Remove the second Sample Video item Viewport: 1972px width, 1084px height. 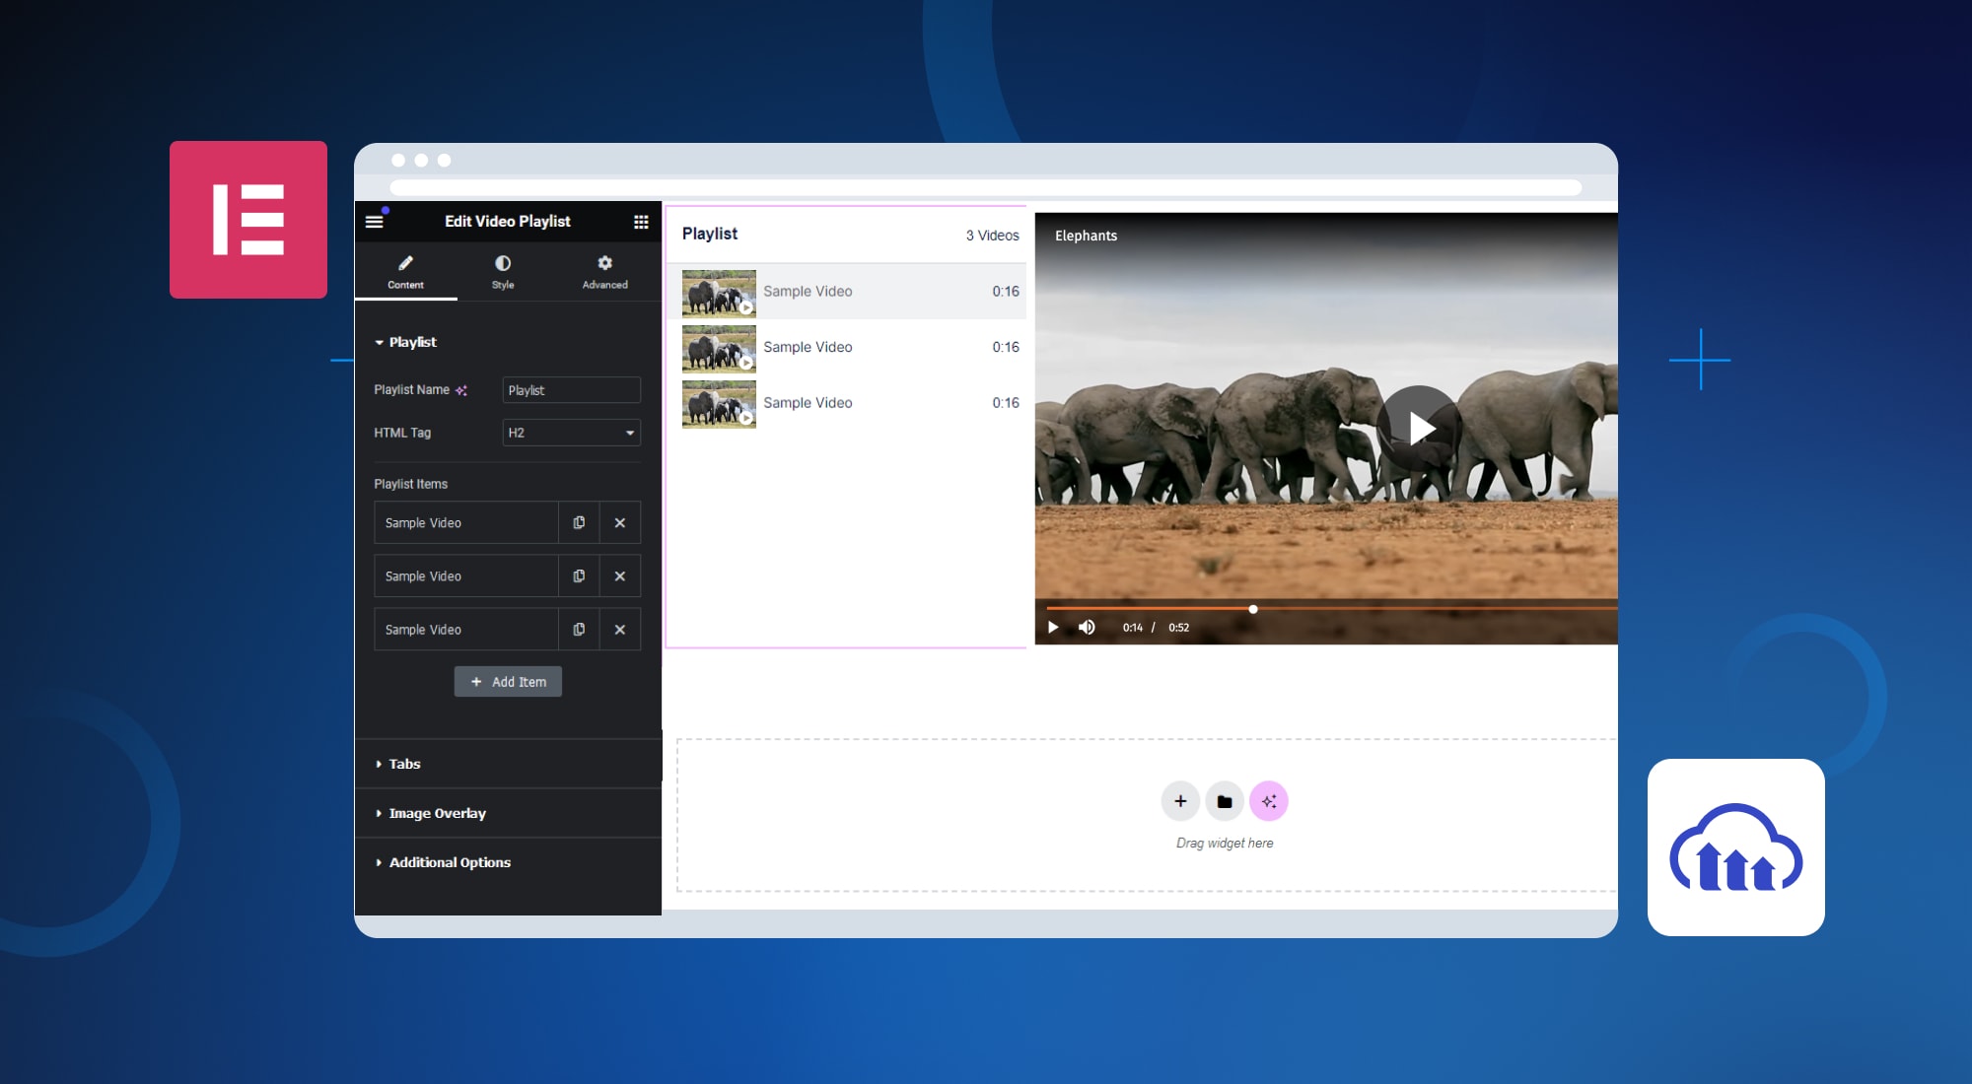click(x=620, y=576)
